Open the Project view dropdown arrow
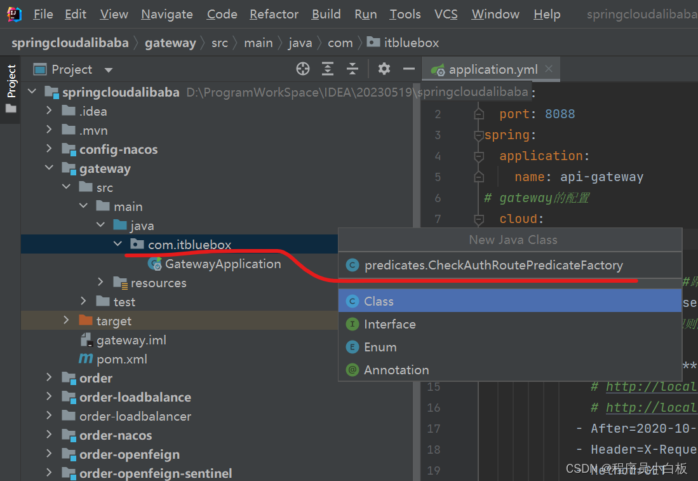The image size is (698, 481). tap(108, 70)
